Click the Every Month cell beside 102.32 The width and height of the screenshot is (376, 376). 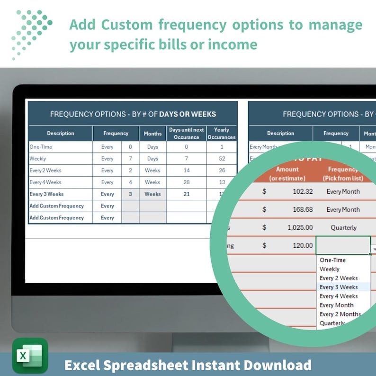[x=343, y=191]
